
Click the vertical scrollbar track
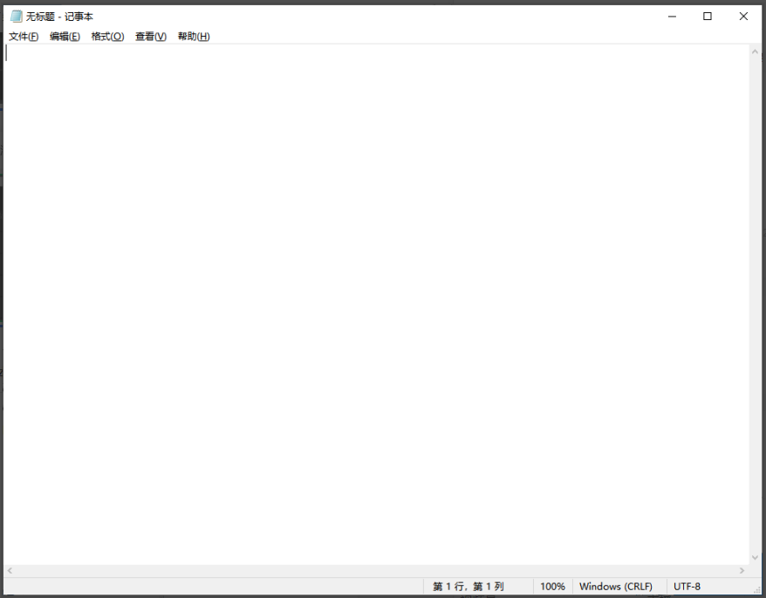coord(756,306)
